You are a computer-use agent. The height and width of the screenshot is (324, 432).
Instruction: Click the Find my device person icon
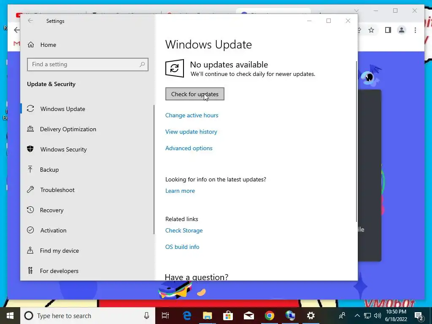coord(30,250)
